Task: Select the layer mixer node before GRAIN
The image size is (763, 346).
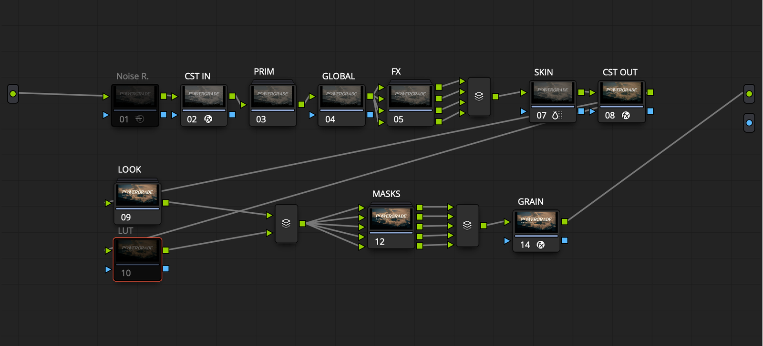Action: (x=467, y=225)
